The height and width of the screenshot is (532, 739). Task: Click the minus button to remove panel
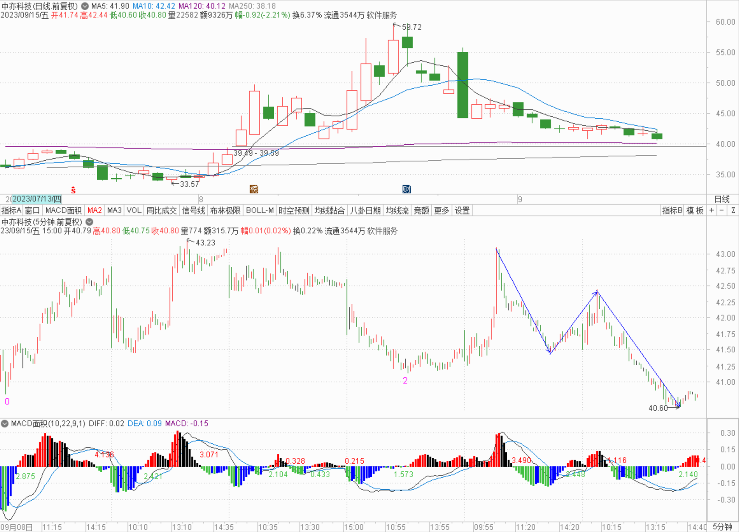(722, 210)
